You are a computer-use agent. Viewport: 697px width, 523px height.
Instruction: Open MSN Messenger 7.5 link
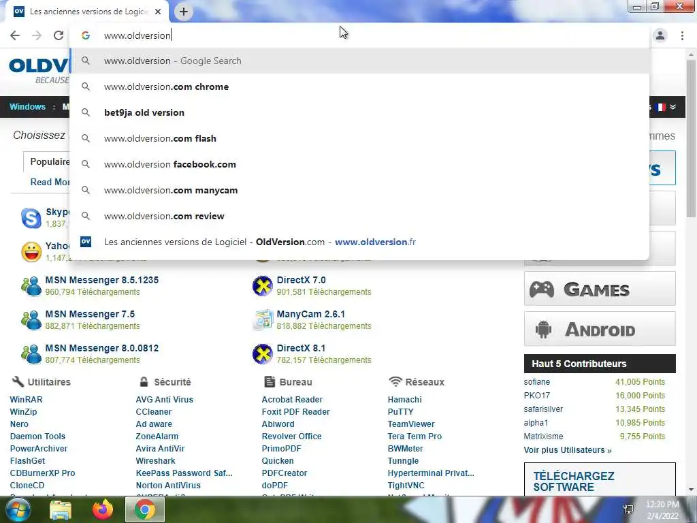(90, 314)
